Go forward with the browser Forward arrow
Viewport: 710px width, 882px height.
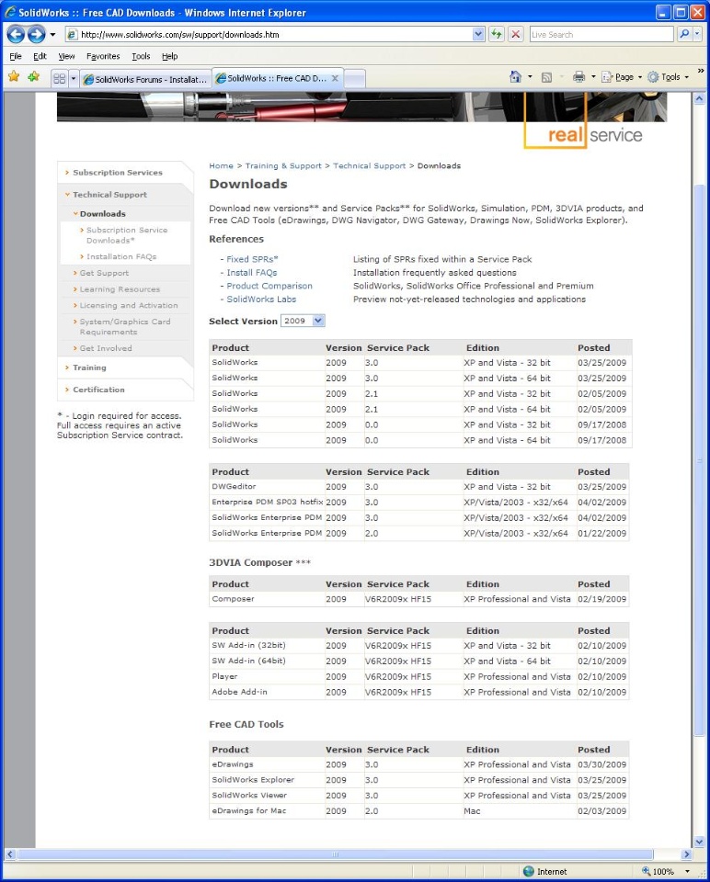coord(37,34)
